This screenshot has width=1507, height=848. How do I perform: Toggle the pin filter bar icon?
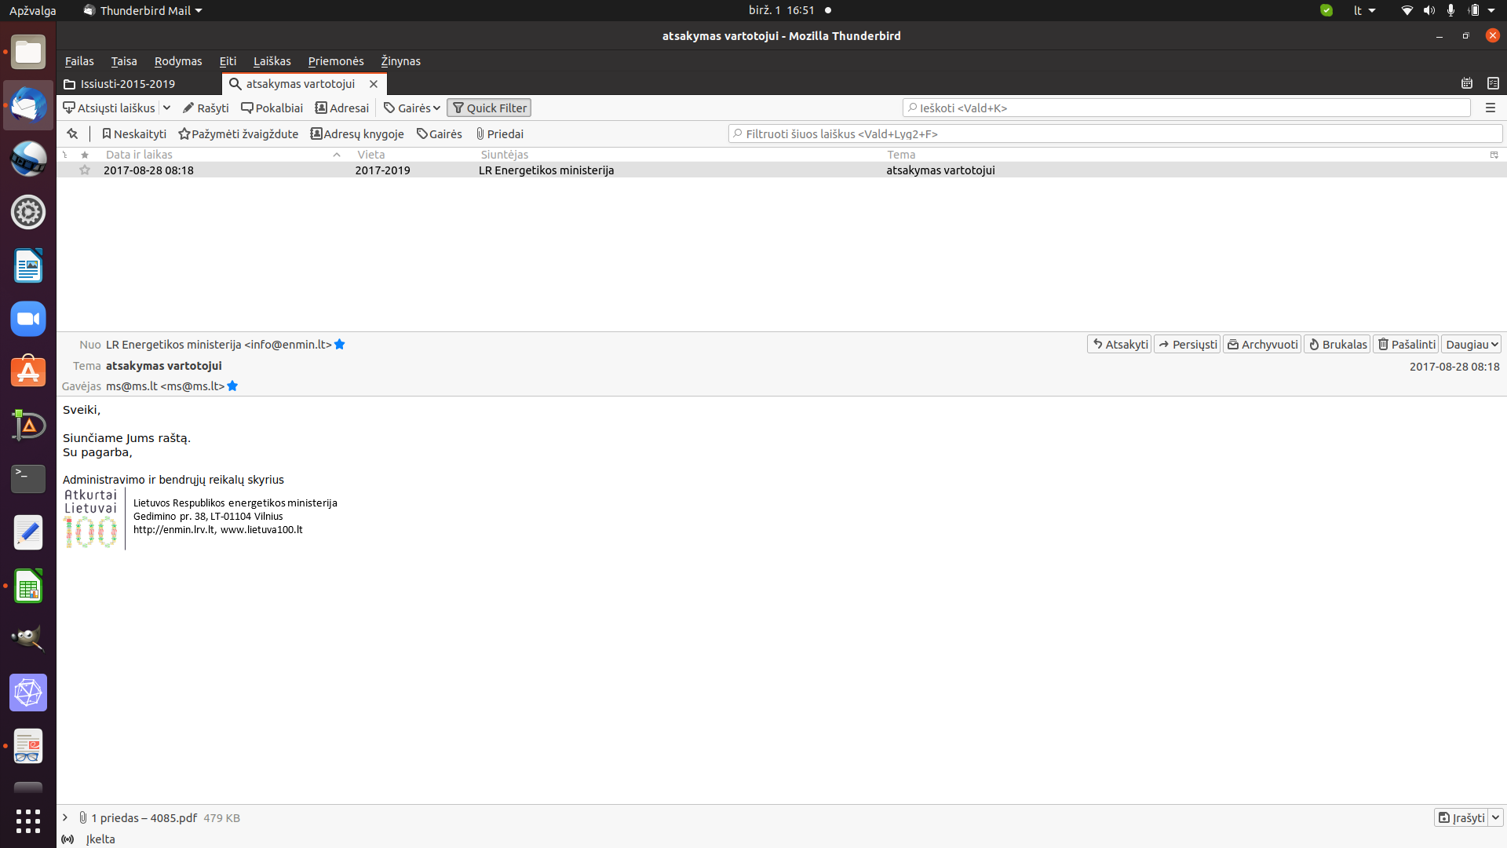72,133
